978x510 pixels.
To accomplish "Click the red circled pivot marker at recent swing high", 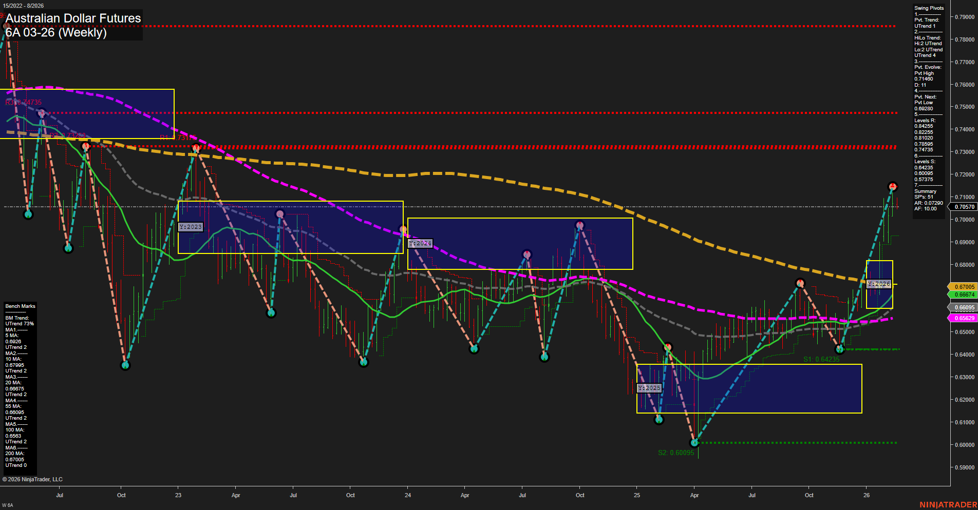I will (893, 187).
